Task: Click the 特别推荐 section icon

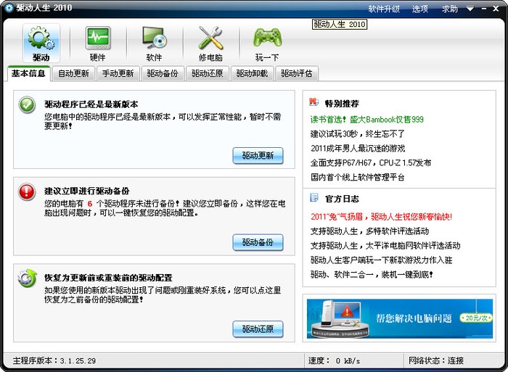Action: coord(314,102)
